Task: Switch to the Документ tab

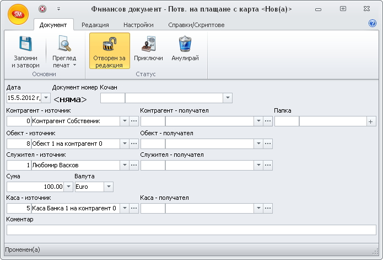Action: tap(53, 25)
